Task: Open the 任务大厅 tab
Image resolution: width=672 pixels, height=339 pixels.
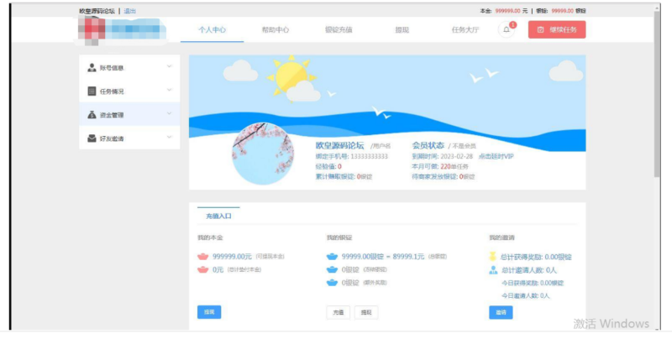Action: pos(465,29)
